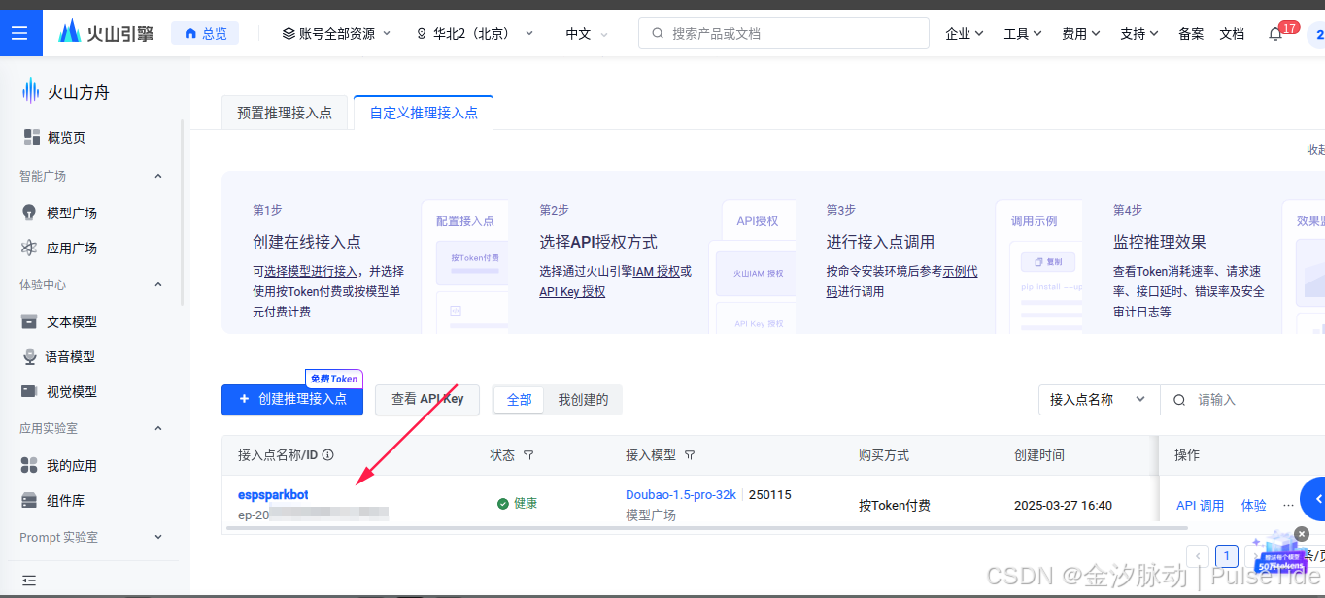Click 文档 in the top bar
Image resolution: width=1325 pixels, height=598 pixels.
[x=1232, y=33]
